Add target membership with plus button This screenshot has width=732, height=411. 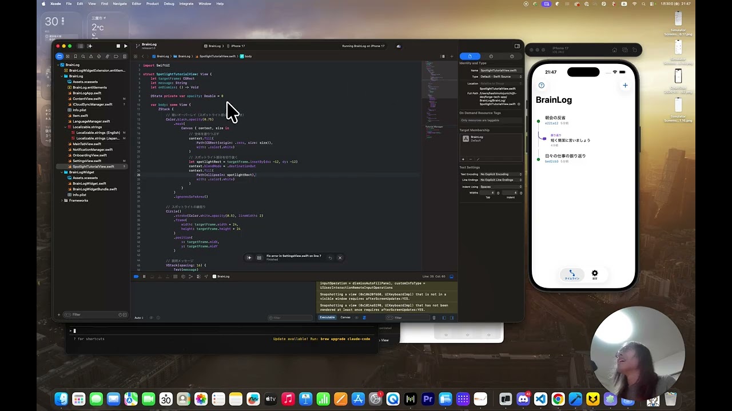tap(463, 159)
